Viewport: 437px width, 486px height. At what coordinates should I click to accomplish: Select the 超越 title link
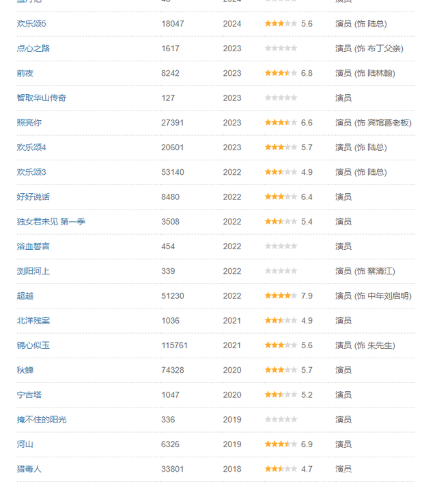tap(25, 296)
